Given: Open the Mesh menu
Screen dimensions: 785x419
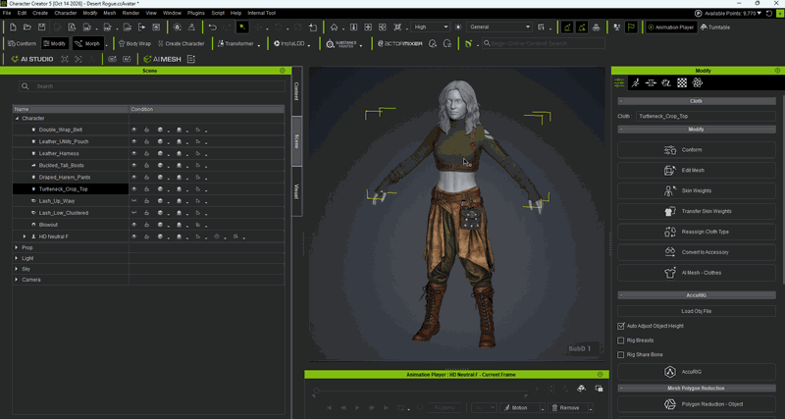Looking at the screenshot, I should pos(109,13).
